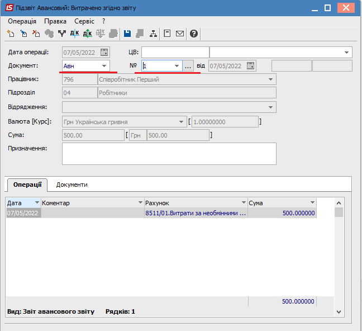This screenshot has height=331, width=362.
Task: Open calendar next to the від date
Action: (x=250, y=66)
